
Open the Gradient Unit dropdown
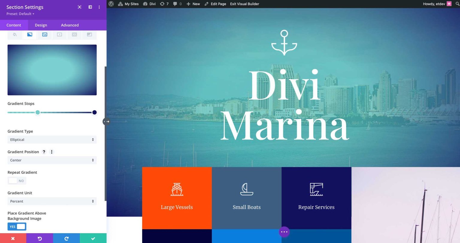pyautogui.click(x=52, y=201)
